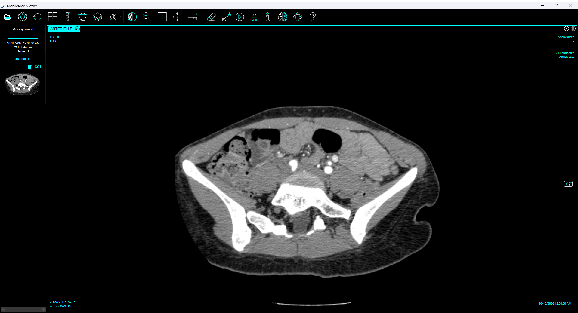Select the ARTERIELLE series thumbnail
The image size is (578, 313).
(x=23, y=84)
